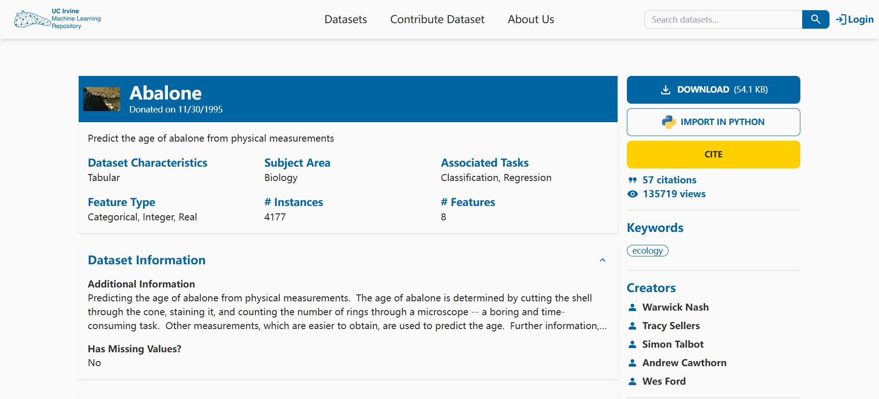Click the # Instances label
The width and height of the screenshot is (879, 399).
pyautogui.click(x=294, y=202)
